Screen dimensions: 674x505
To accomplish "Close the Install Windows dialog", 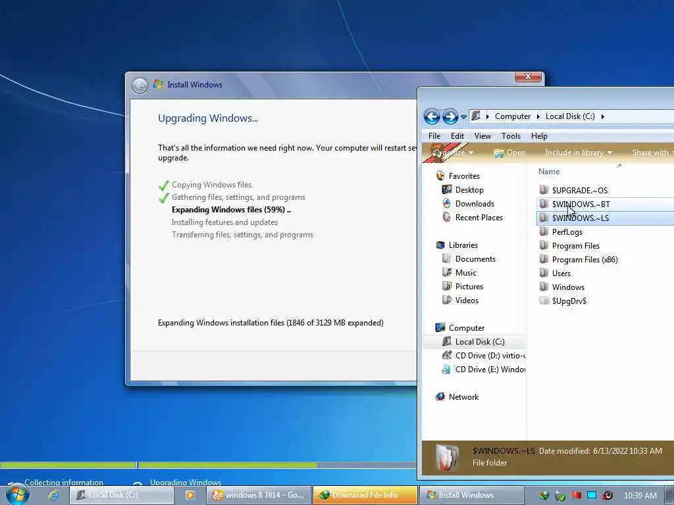I will coord(528,76).
